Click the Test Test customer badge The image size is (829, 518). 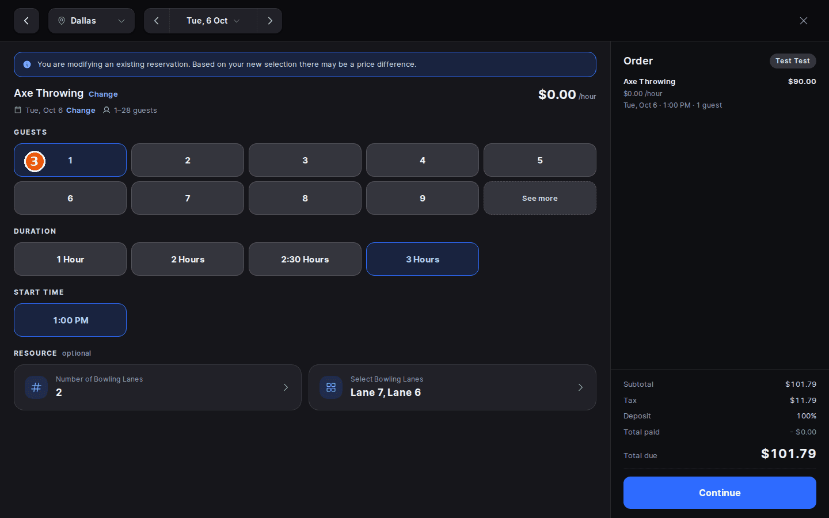click(793, 61)
